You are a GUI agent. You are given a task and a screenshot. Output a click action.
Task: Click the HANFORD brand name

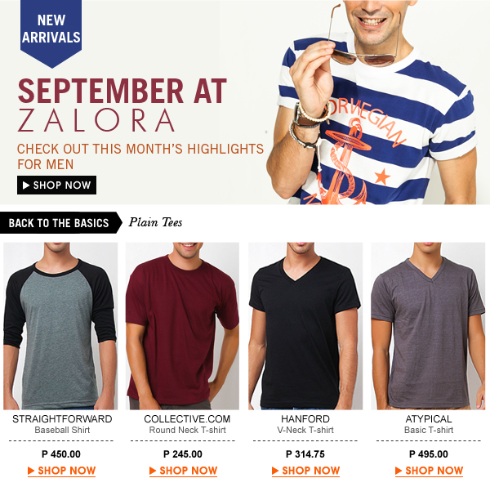point(305,419)
